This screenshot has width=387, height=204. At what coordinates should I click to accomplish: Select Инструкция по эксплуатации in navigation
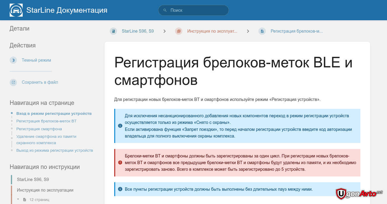click(45, 190)
